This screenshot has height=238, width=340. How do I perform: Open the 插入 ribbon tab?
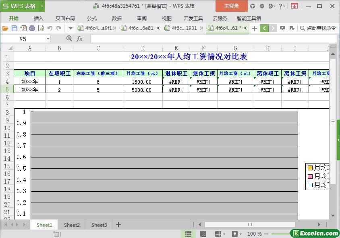pyautogui.click(x=38, y=19)
